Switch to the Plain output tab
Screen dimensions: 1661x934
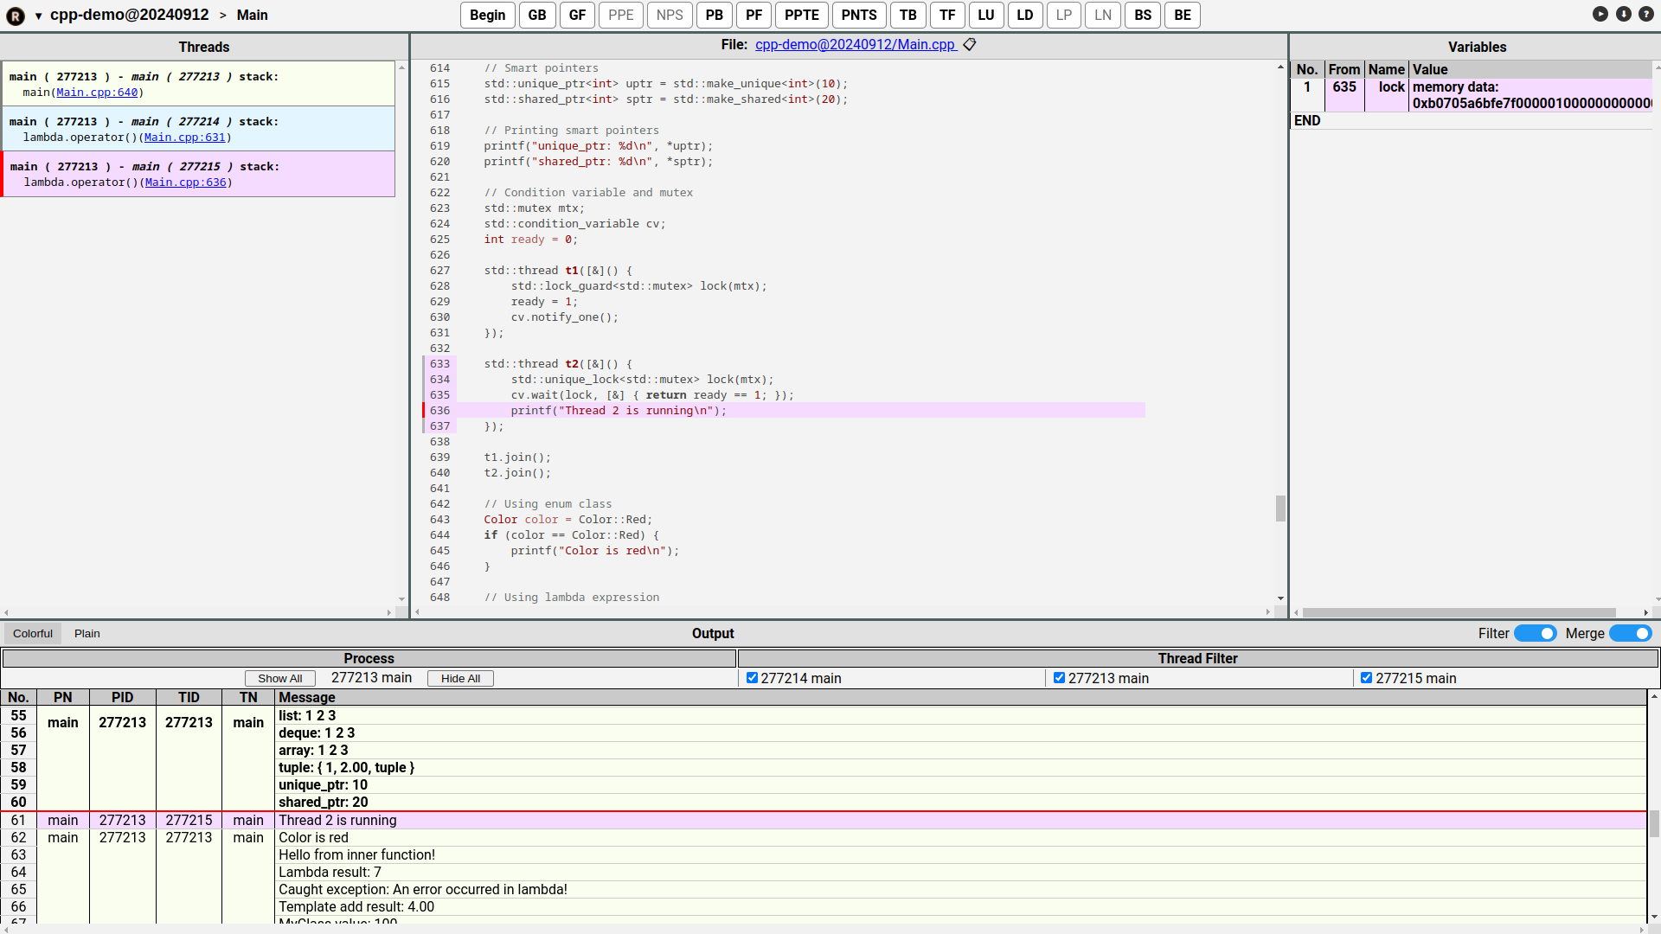pyautogui.click(x=87, y=633)
